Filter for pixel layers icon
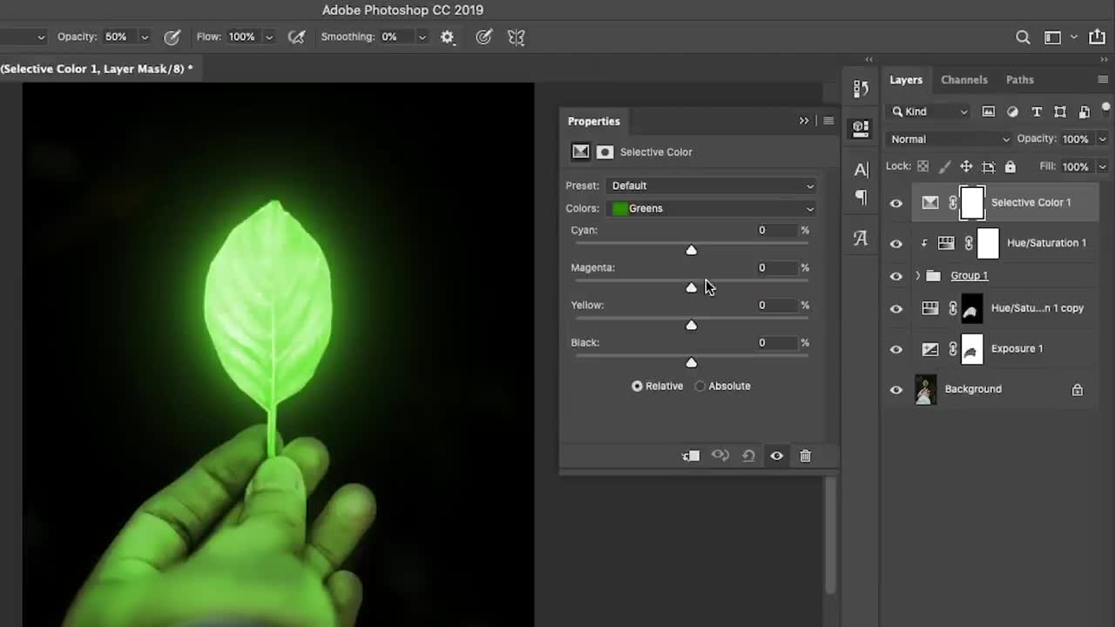The image size is (1115, 627). [988, 111]
